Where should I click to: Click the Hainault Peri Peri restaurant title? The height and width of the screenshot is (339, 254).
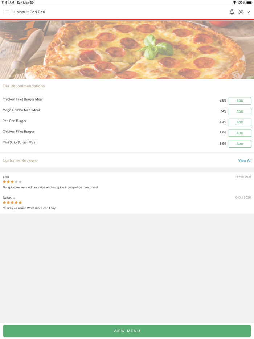(29, 12)
